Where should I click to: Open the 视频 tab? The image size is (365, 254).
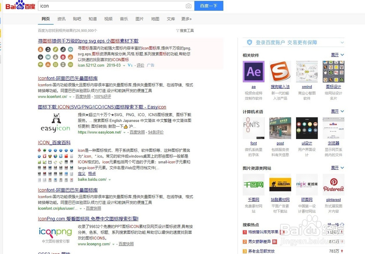click(x=108, y=19)
